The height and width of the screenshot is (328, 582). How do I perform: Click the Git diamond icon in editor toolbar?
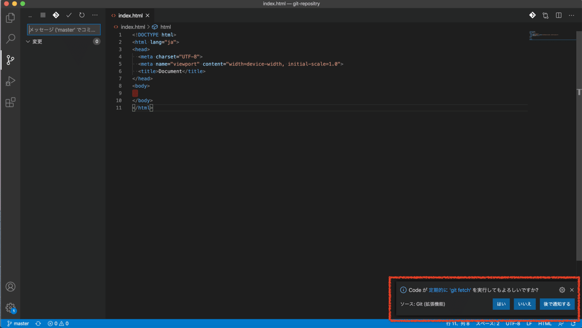coord(533,16)
